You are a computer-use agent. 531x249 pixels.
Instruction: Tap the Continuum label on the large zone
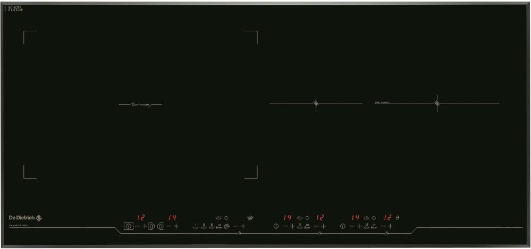coord(140,104)
